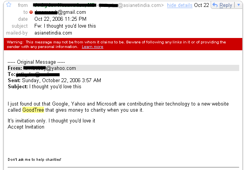Viewport: 245px width, 170px height.
Task: Click the Sent date in quoted message
Action: point(61,81)
